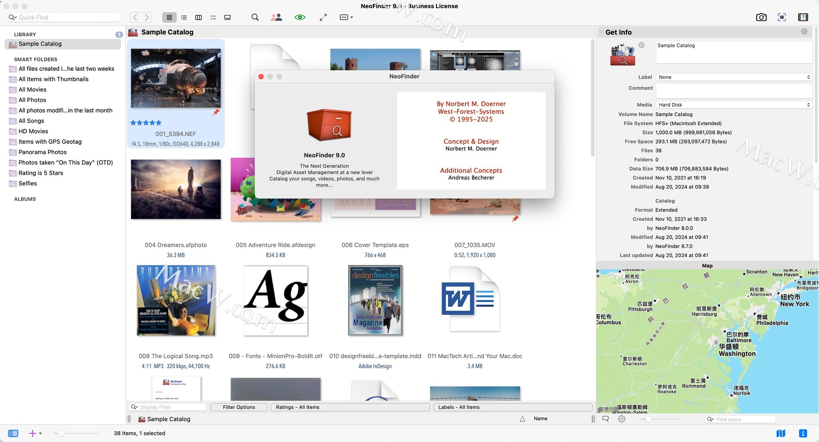Viewport: 819px width, 442px height.
Task: Click the fullscreen expand arrows icon
Action: pyautogui.click(x=323, y=17)
